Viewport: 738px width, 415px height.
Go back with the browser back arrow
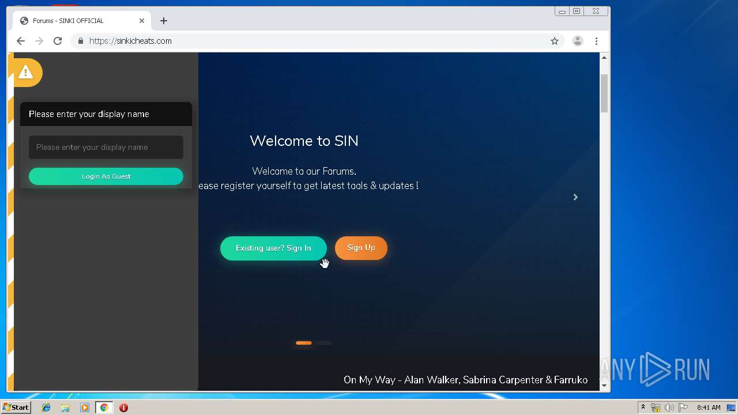click(21, 41)
